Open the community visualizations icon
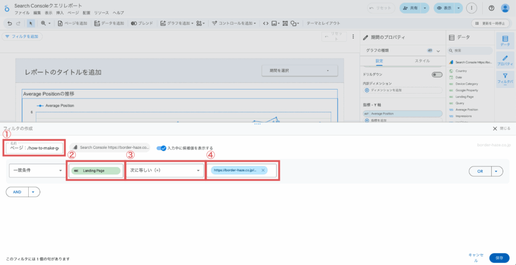 [200, 23]
